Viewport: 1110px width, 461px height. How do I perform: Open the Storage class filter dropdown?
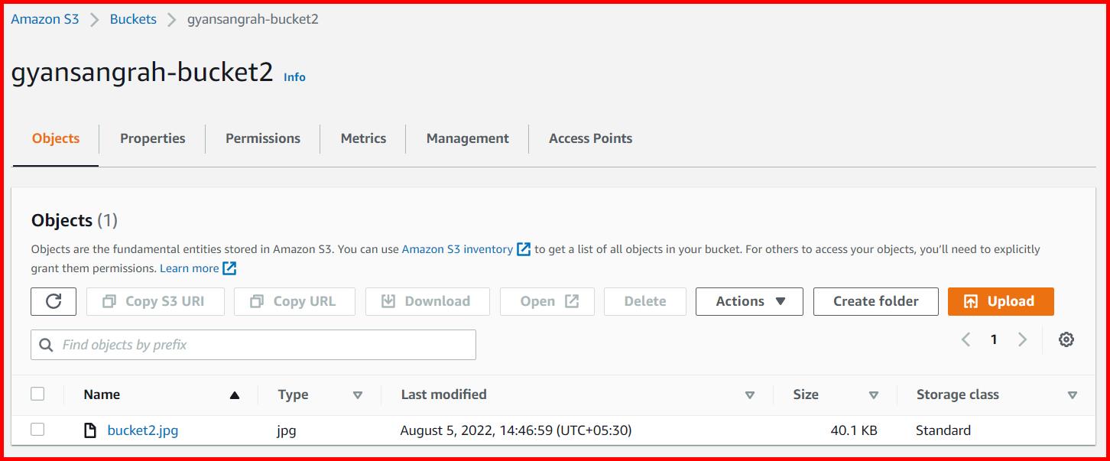(1073, 395)
